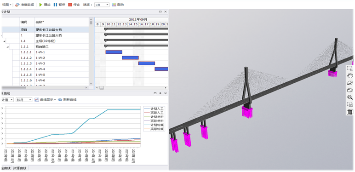Select the row 1.1.1.3 1-W-3
Image resolution: width=355 pixels, height=172 pixels.
click(45, 63)
